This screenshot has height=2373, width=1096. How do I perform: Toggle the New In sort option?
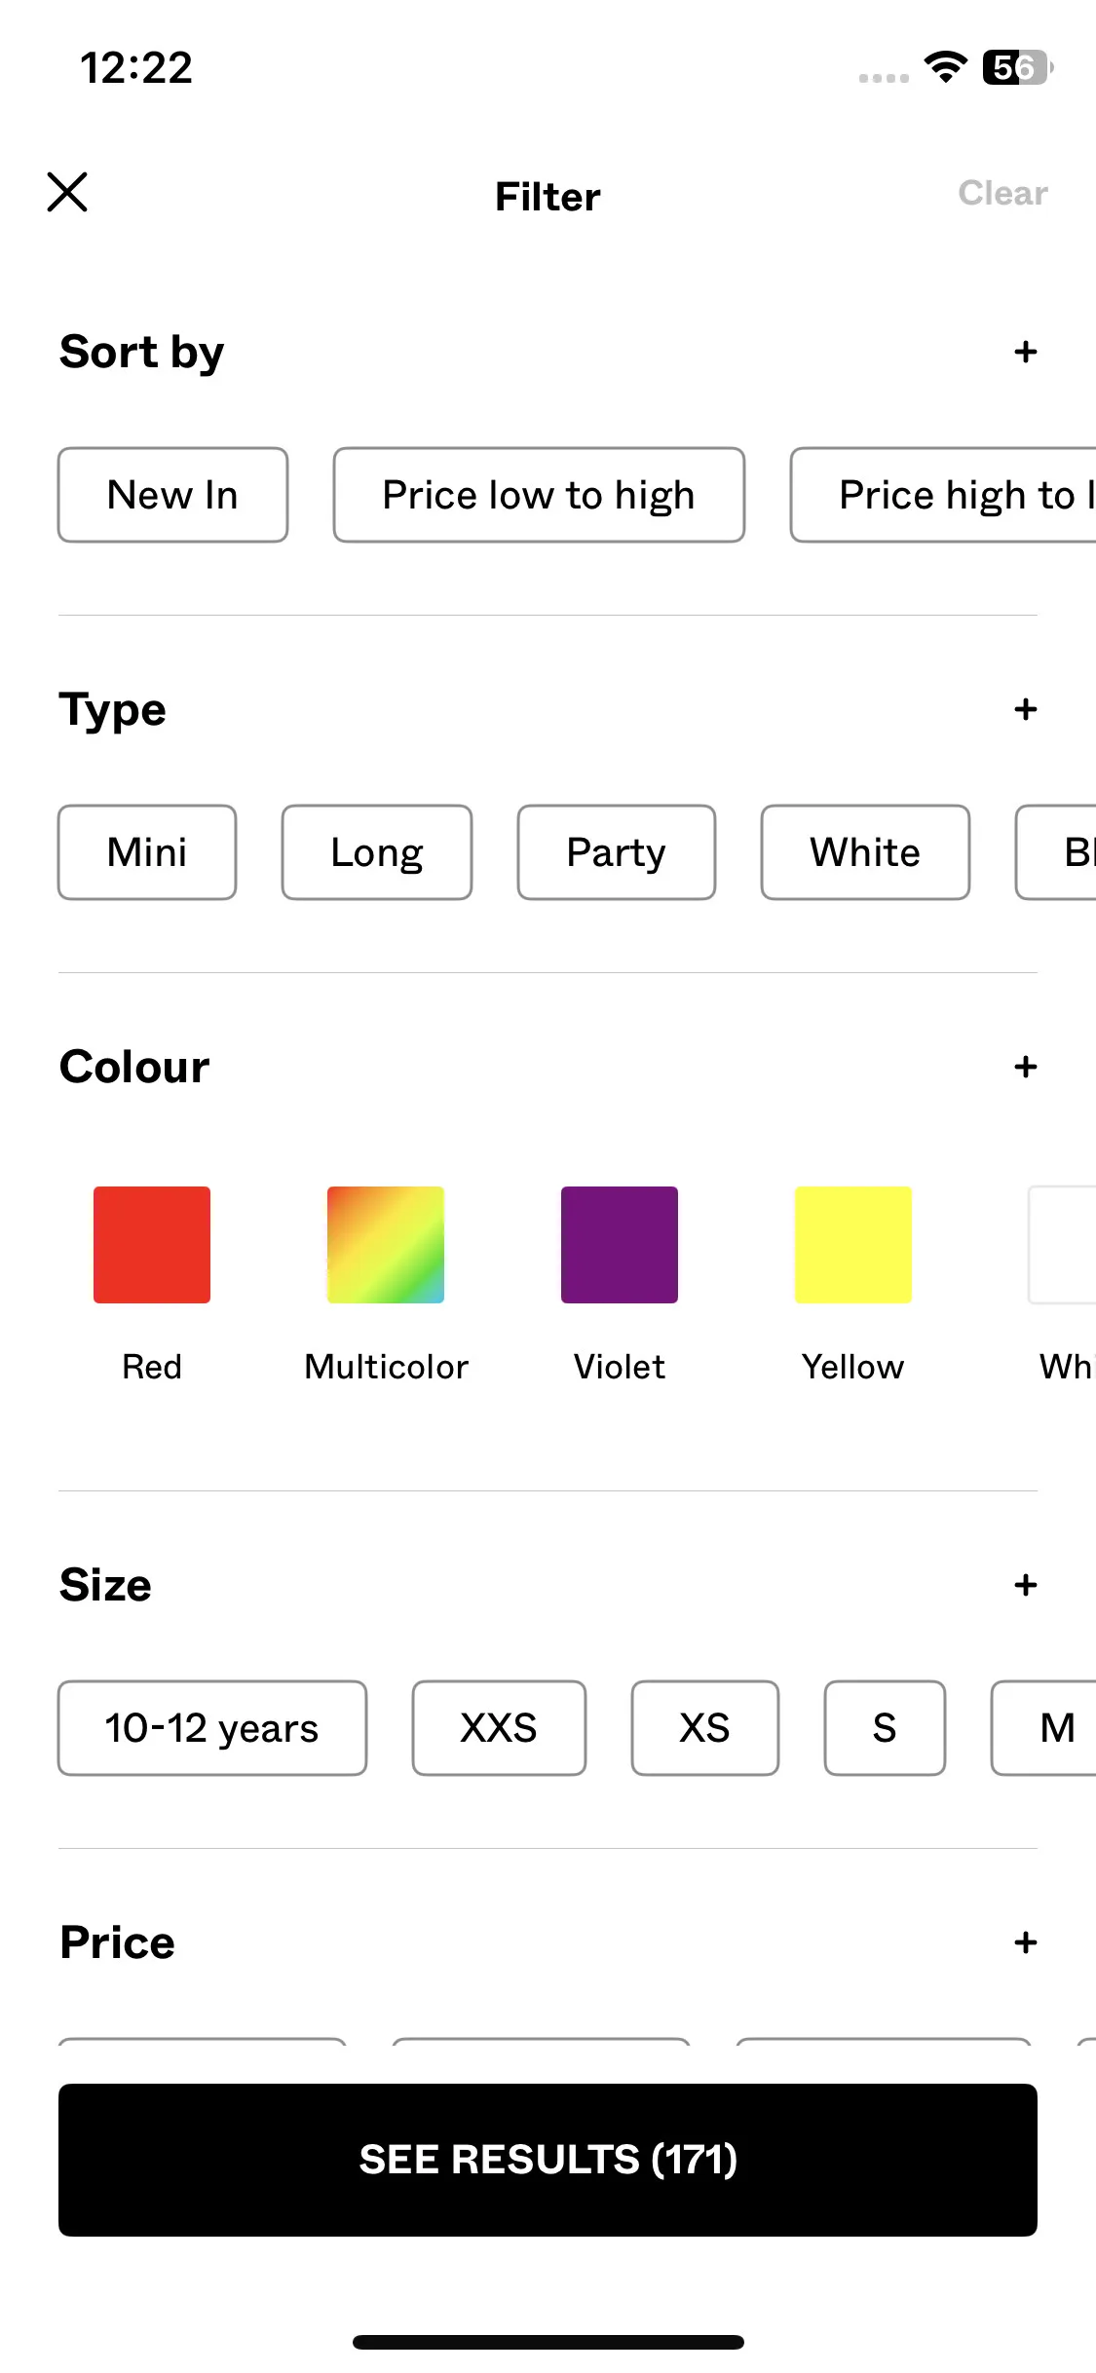(172, 495)
